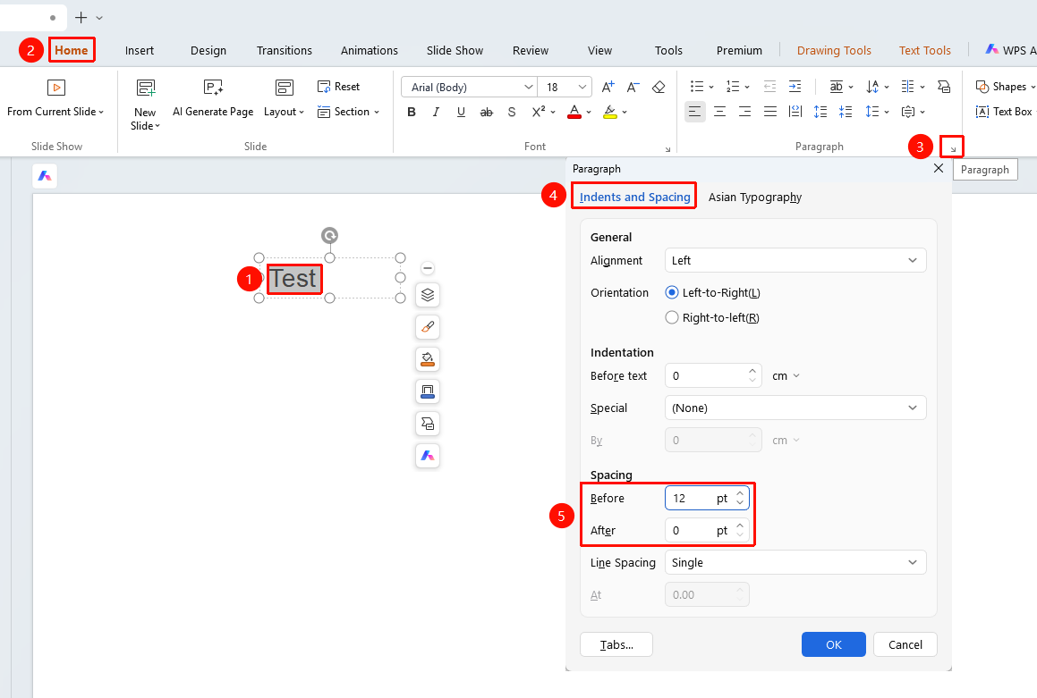Switch to the Asian Typography tab
This screenshot has height=698, width=1037.
(754, 197)
